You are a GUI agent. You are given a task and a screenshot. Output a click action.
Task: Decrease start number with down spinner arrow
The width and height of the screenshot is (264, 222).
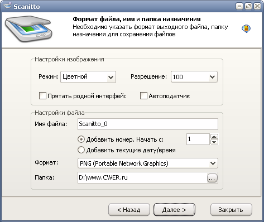214,142
